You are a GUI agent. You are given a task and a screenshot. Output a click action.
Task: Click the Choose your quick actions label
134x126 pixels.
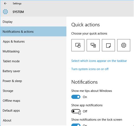tap(89, 34)
